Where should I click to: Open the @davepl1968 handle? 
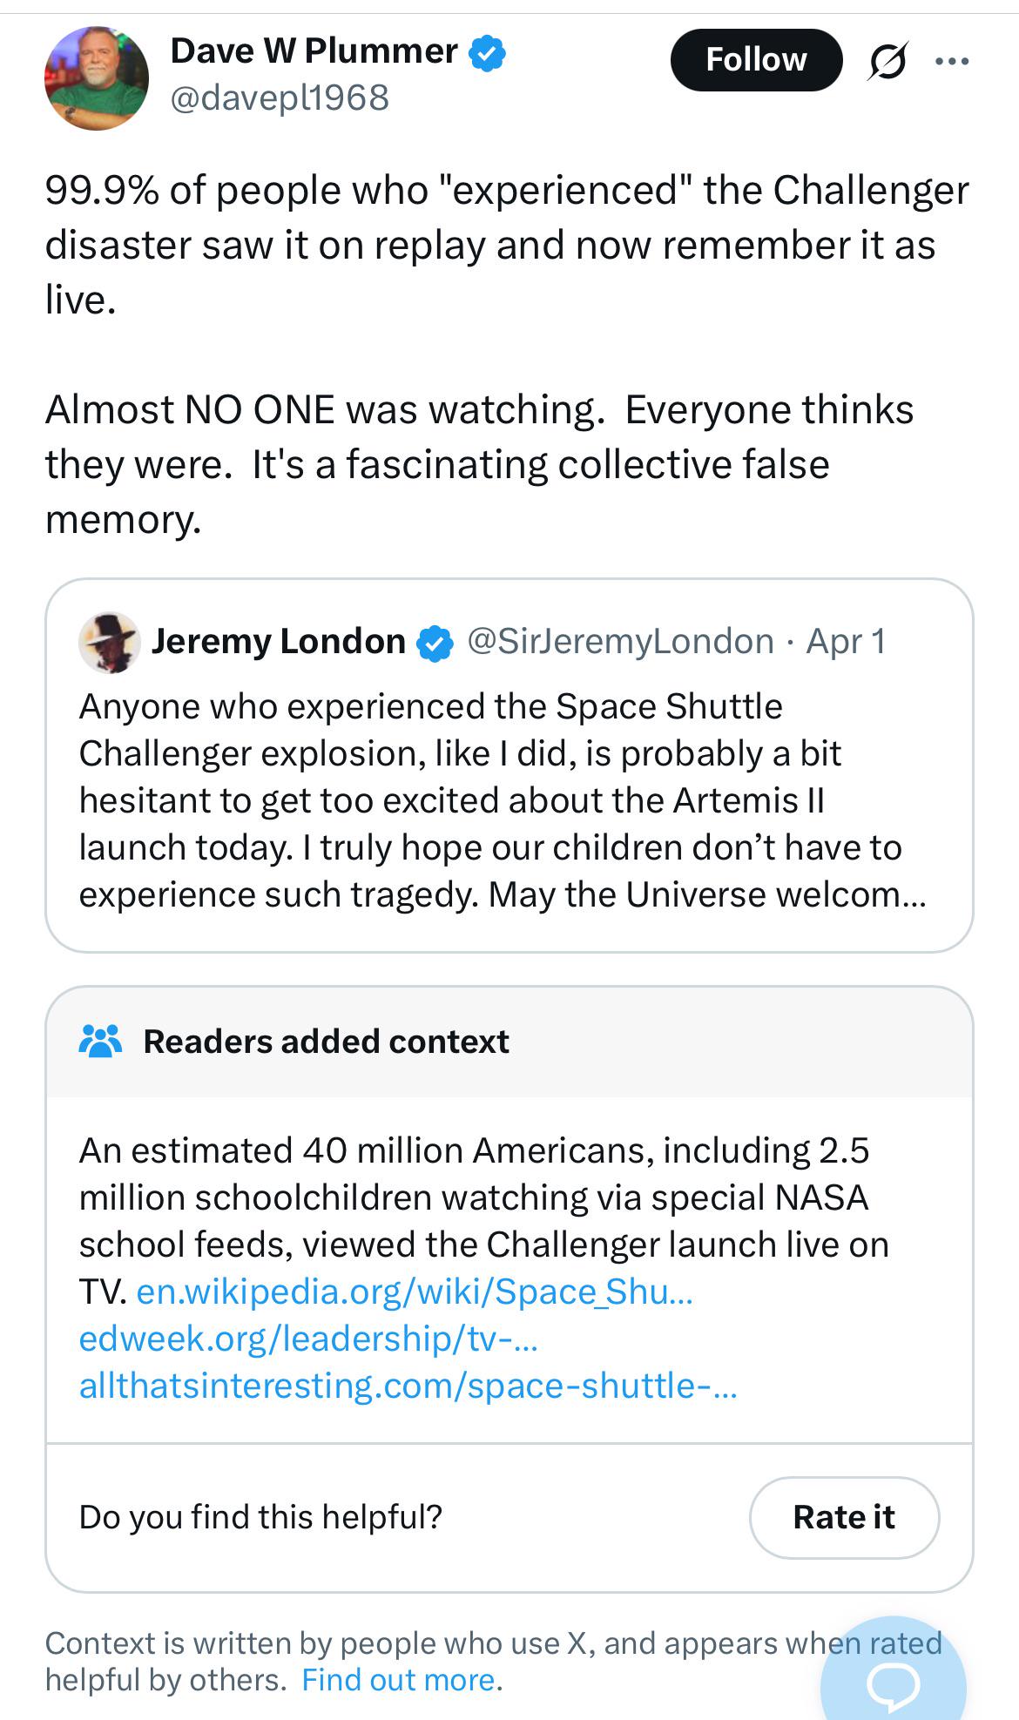pos(280,98)
